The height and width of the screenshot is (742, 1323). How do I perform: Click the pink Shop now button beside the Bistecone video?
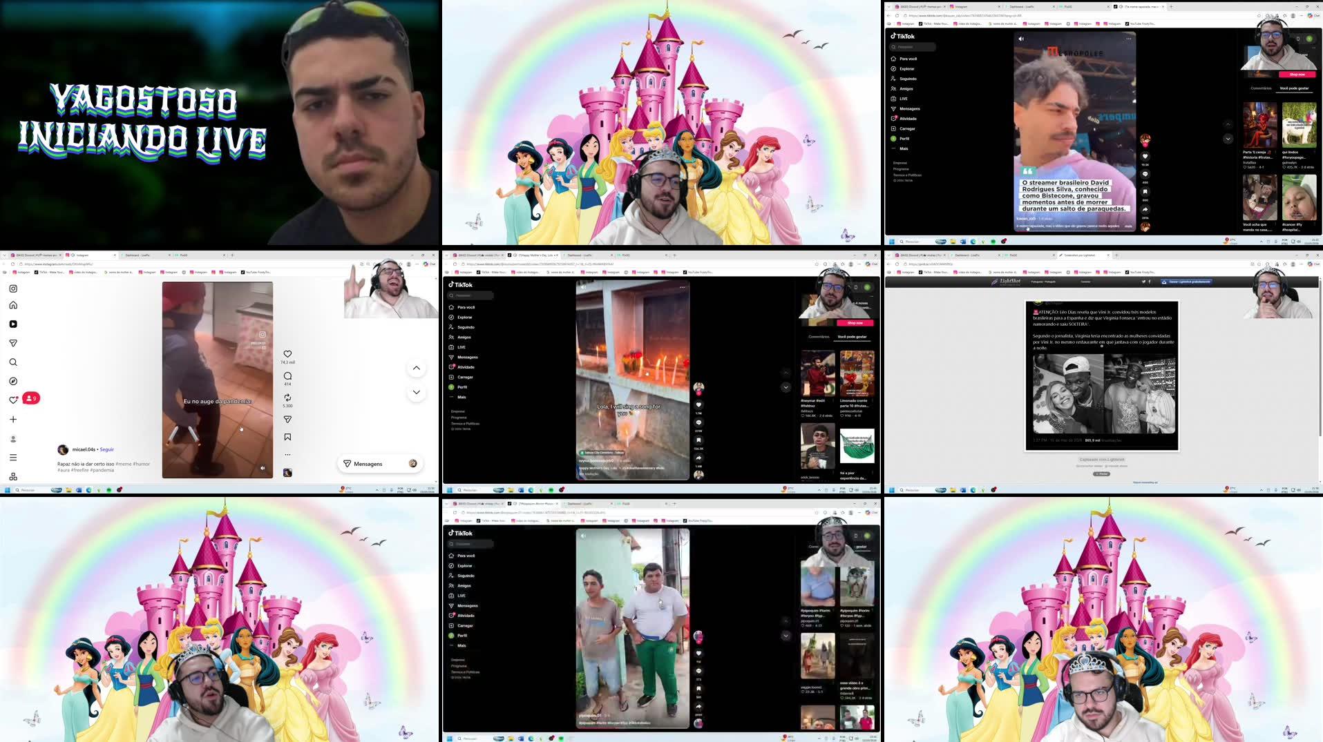click(1297, 74)
